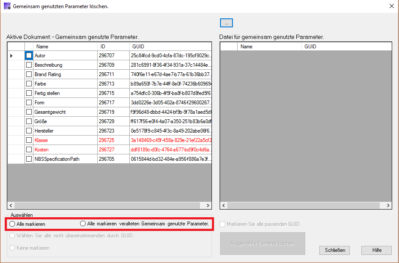Sort left table by ID header
Image resolution: width=399 pixels, height=263 pixels.
pyautogui.click(x=113, y=47)
